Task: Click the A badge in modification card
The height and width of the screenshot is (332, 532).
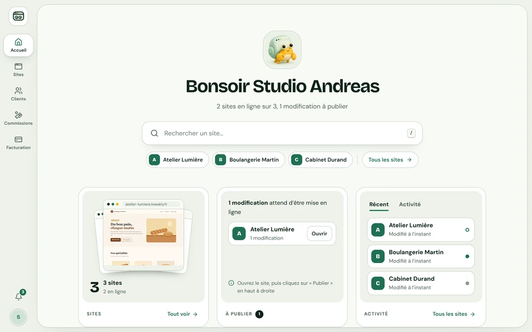Action: (x=239, y=233)
